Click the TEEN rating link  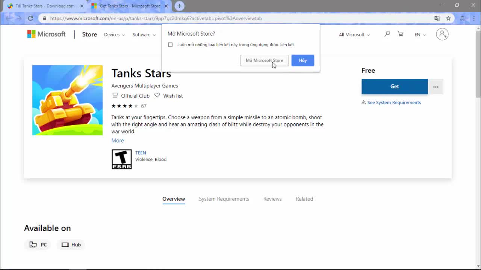[x=141, y=153]
